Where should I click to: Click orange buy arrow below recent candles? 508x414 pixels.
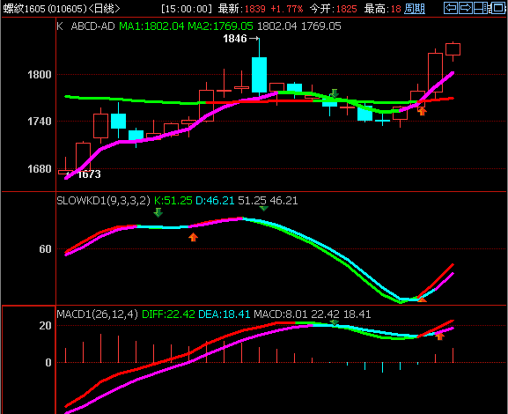(x=422, y=112)
